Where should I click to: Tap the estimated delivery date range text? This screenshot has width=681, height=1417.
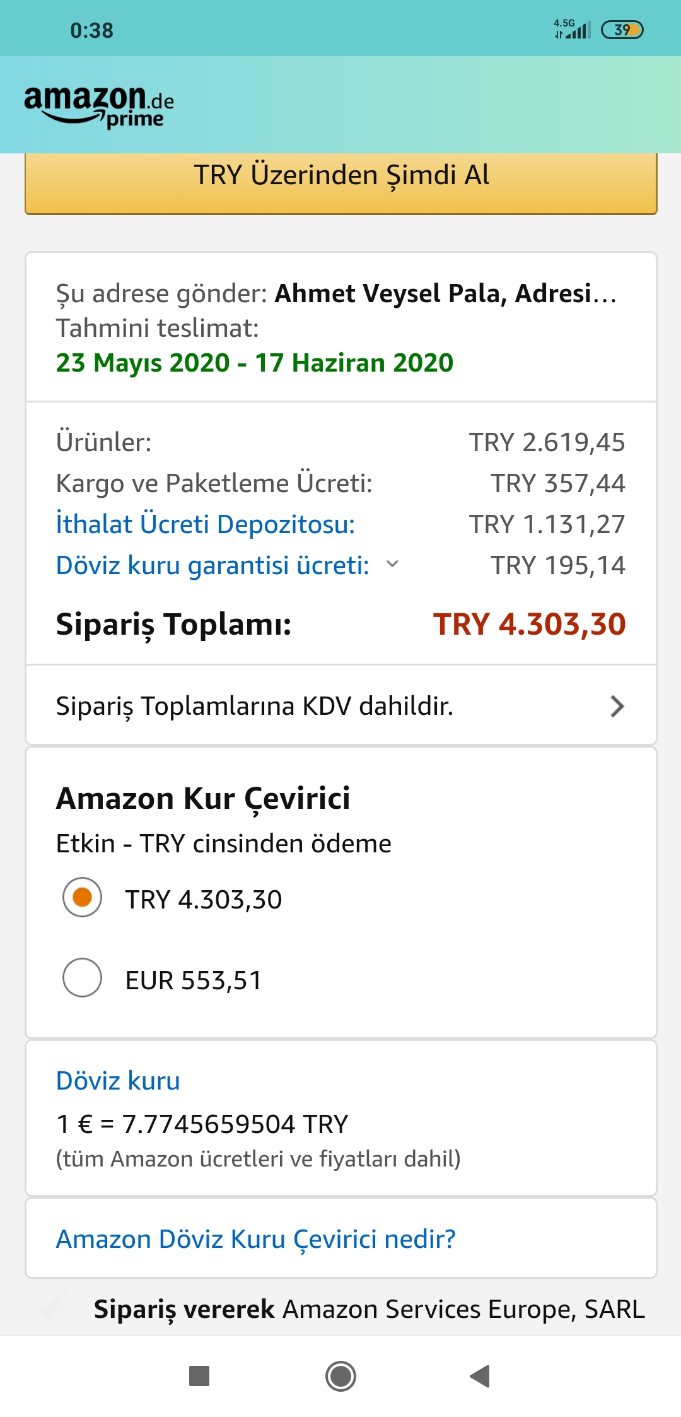pyautogui.click(x=255, y=363)
